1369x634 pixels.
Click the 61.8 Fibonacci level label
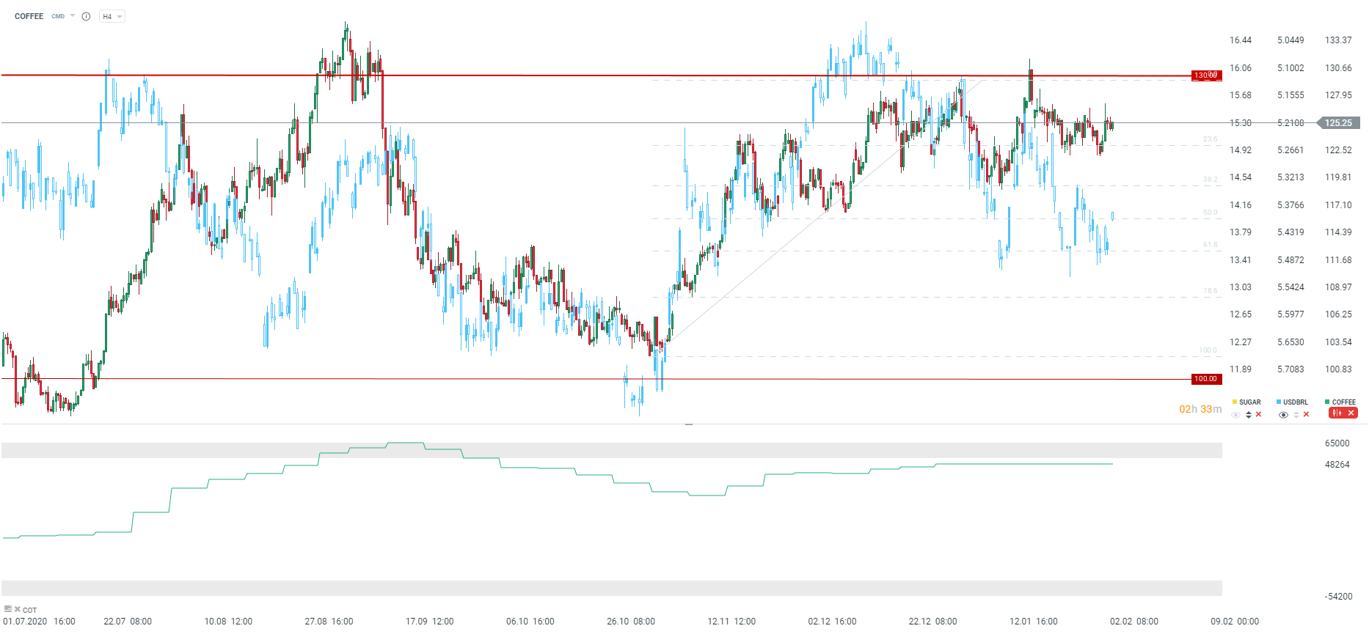click(1210, 245)
